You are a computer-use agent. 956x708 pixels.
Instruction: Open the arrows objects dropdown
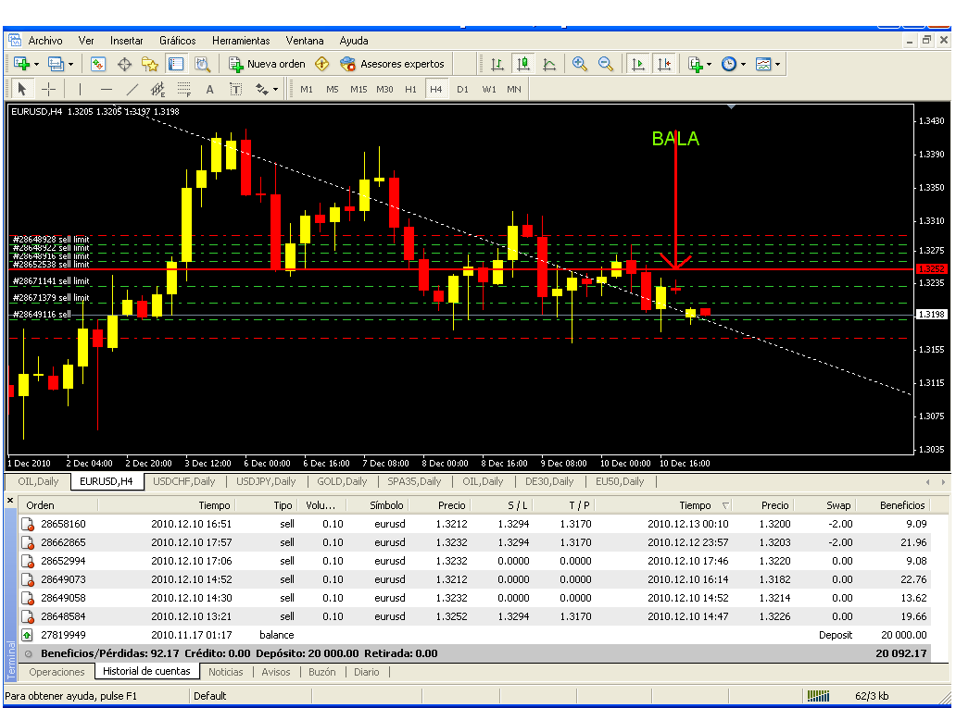pos(275,90)
